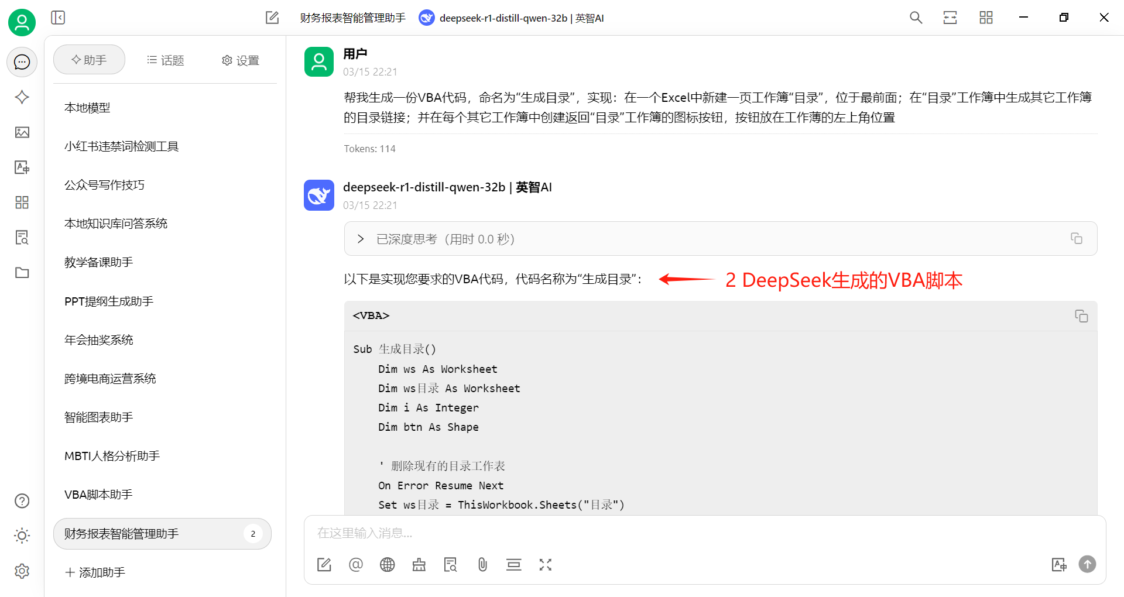1124x597 pixels.
Task: Open search magnifier in top bar
Action: click(x=916, y=18)
